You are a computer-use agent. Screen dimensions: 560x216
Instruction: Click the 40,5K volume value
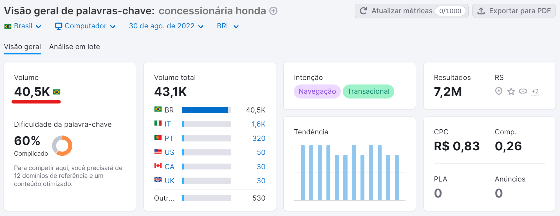coord(32,92)
